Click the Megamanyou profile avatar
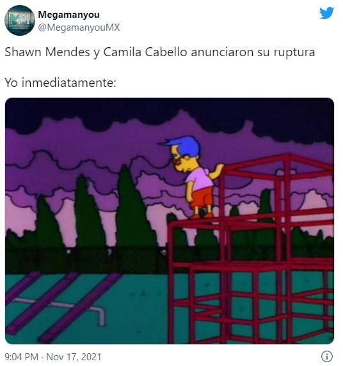Viewport: 343px width, 366px height. [20, 20]
